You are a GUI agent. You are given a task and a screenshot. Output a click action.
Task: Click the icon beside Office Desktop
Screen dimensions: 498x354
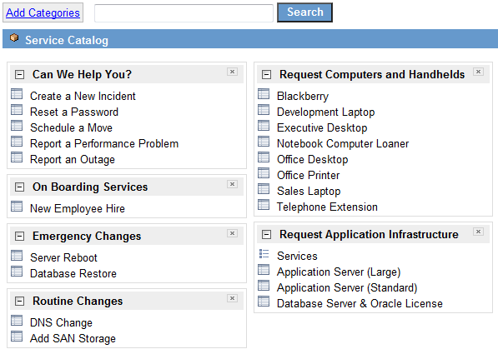coord(264,157)
